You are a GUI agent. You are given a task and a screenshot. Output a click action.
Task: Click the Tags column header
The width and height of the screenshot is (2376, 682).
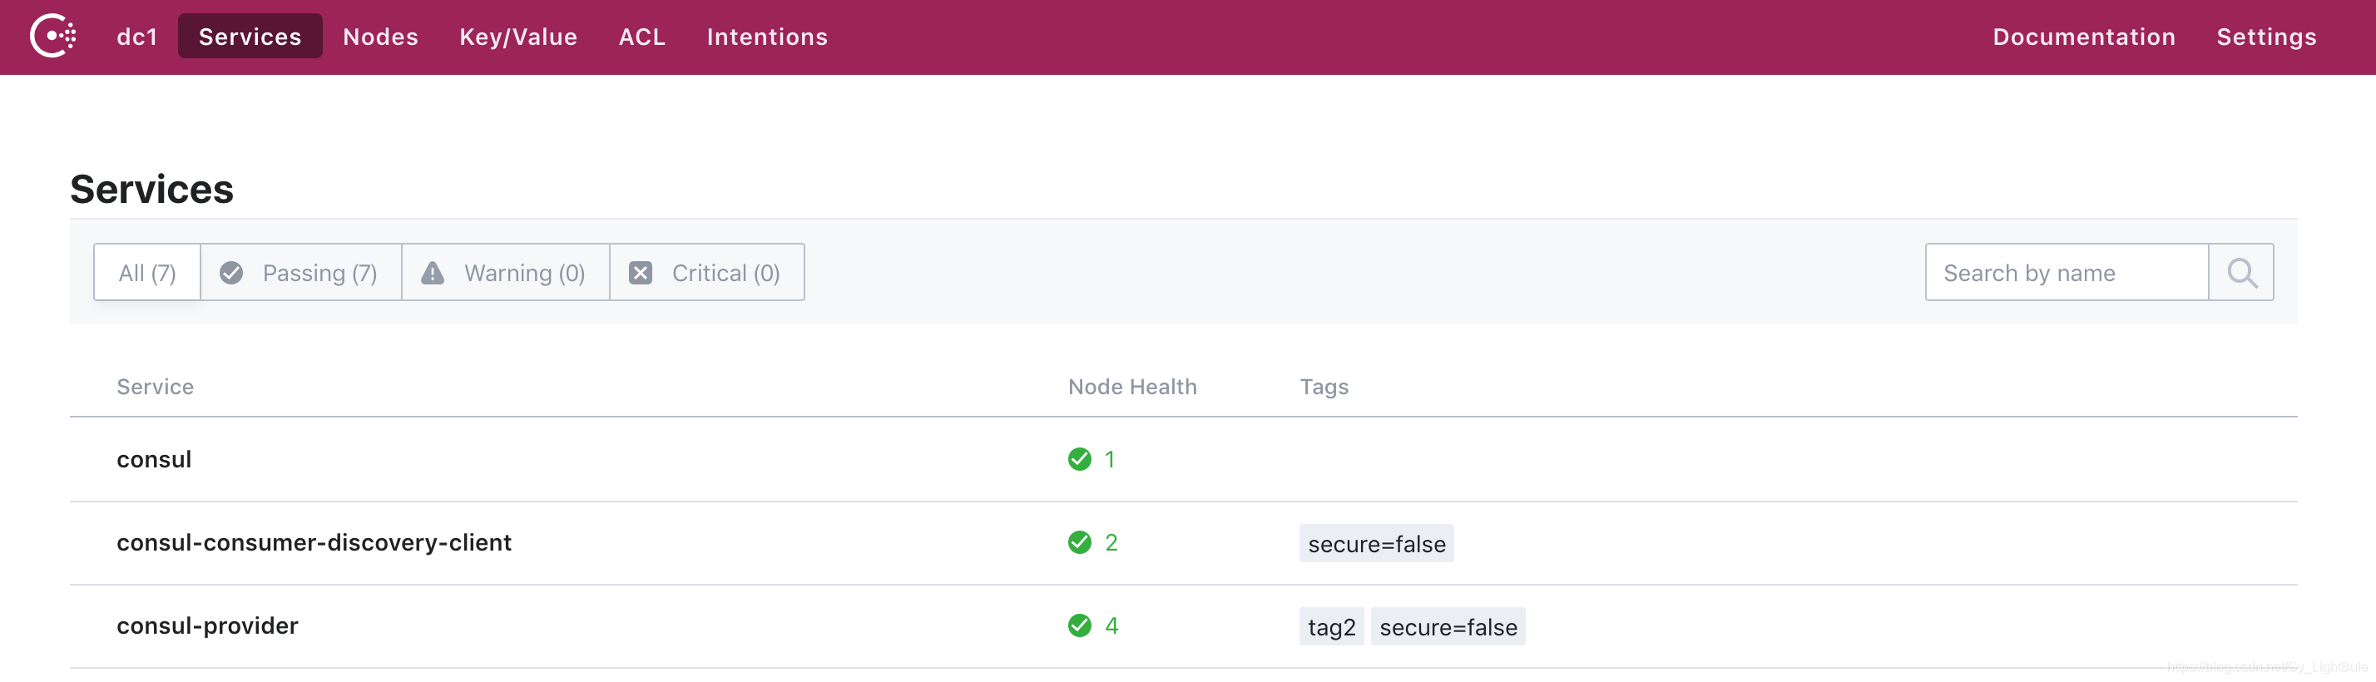tap(1324, 387)
